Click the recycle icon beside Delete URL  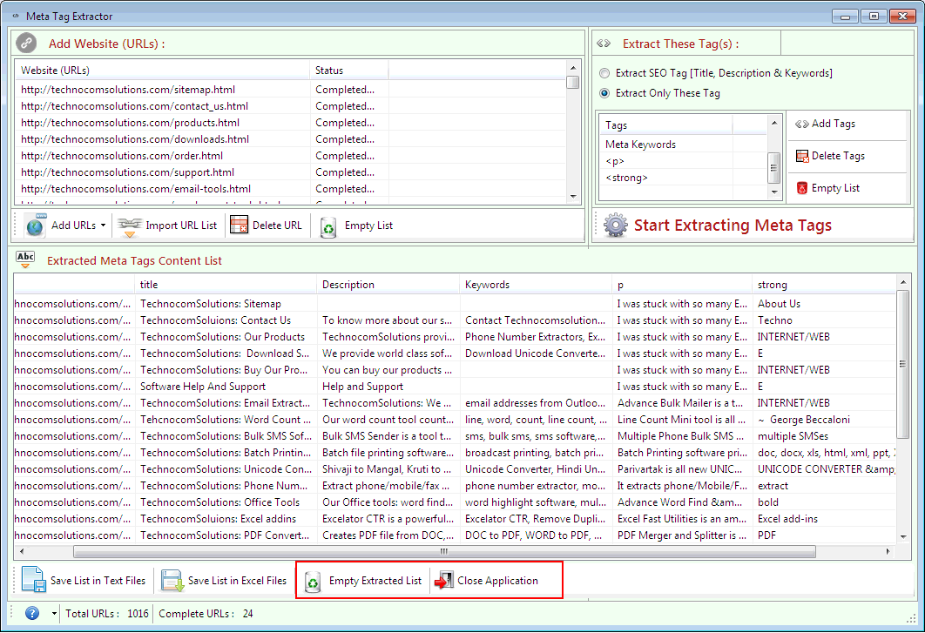pyautogui.click(x=328, y=226)
